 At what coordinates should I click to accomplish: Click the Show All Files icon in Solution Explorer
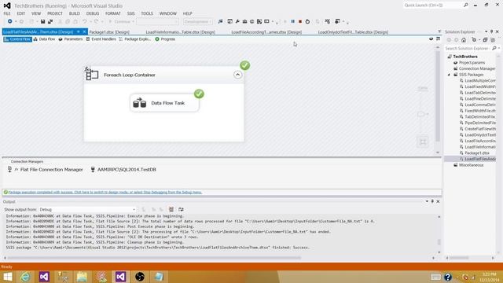pos(493,40)
